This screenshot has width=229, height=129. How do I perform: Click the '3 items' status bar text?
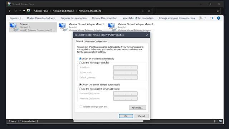pos(13,121)
